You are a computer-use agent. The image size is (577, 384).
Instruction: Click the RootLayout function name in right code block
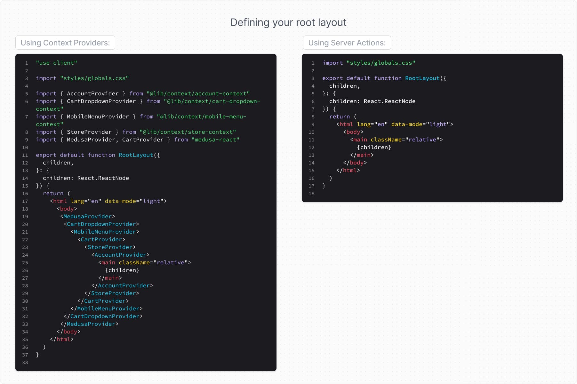tap(422, 78)
